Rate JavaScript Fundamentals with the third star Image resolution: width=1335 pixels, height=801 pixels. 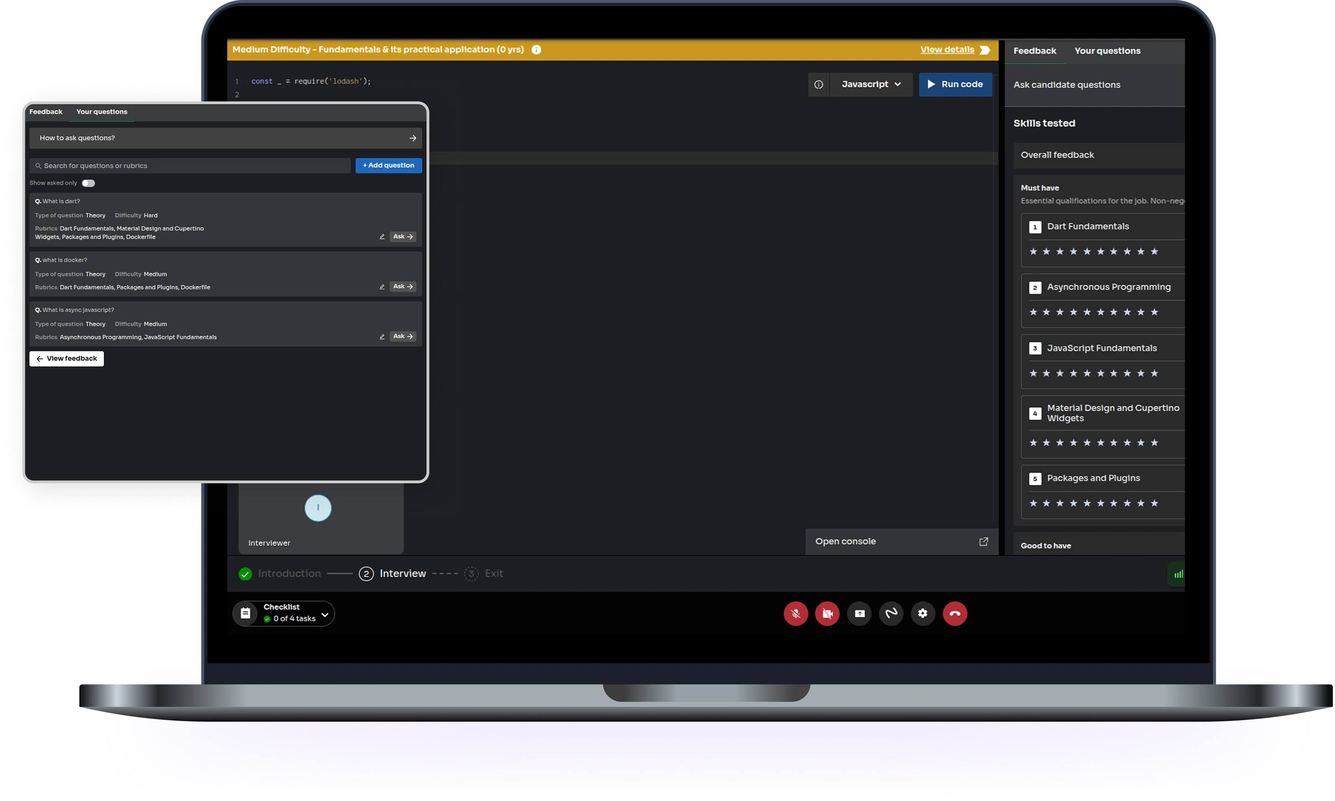(1059, 373)
